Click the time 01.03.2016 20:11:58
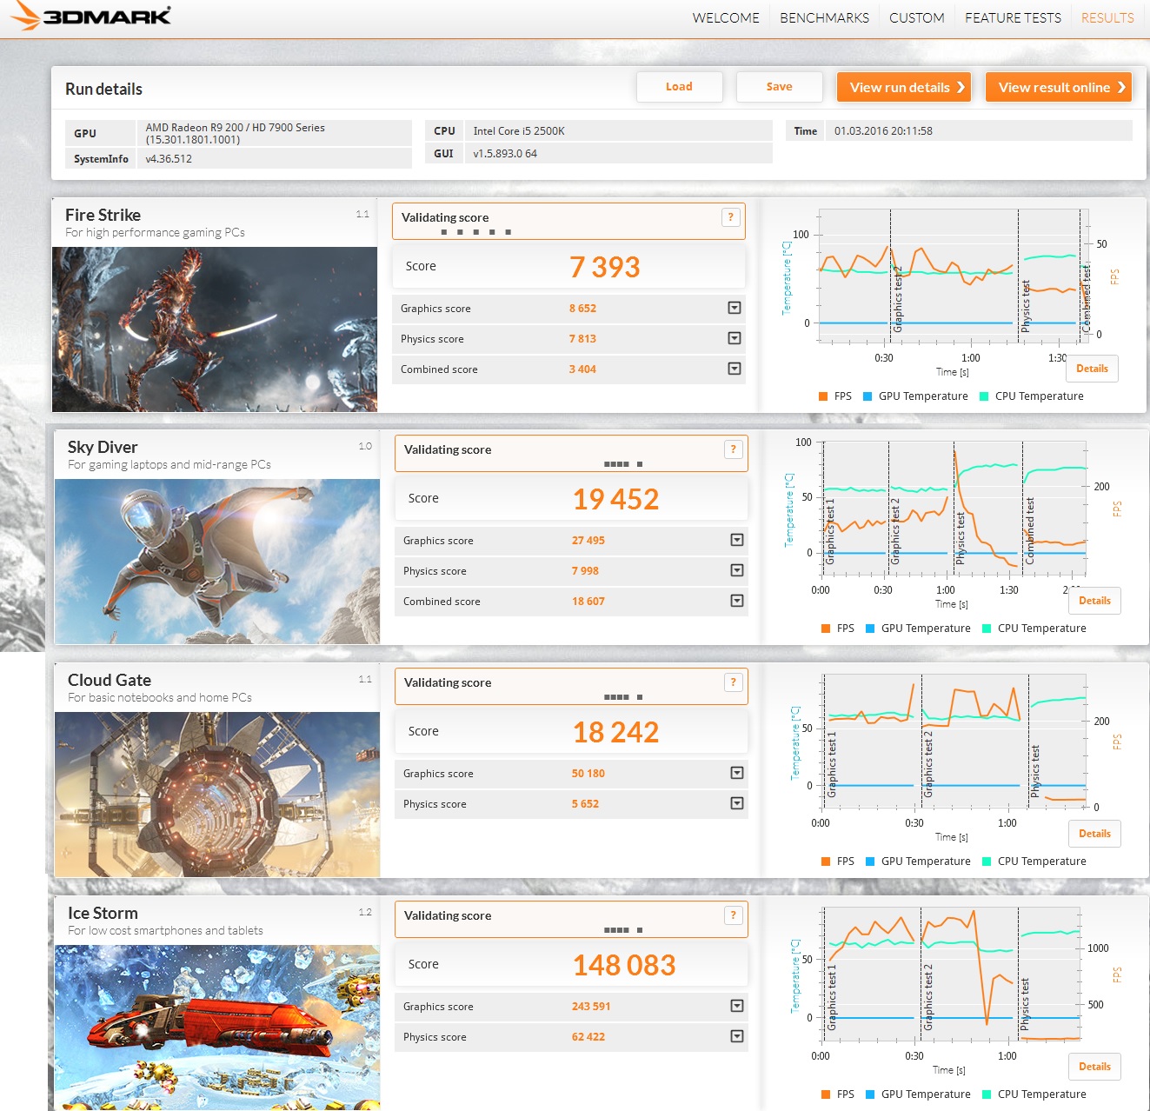Screen dimensions: 1150x1111 point(883,131)
